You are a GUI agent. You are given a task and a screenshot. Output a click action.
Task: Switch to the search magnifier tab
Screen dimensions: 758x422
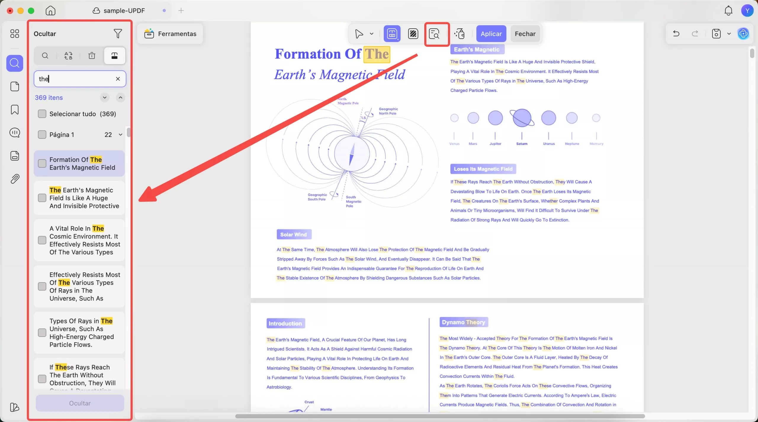tap(45, 56)
